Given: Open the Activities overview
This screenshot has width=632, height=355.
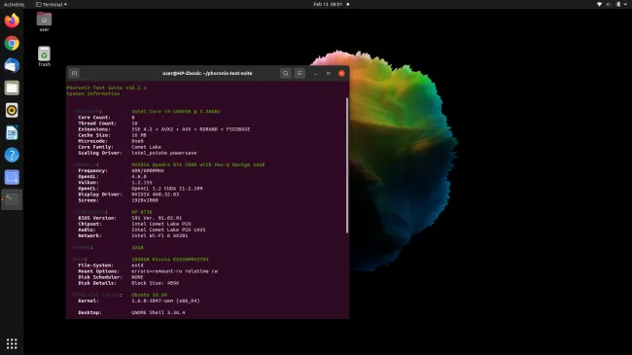Looking at the screenshot, I should (15, 5).
